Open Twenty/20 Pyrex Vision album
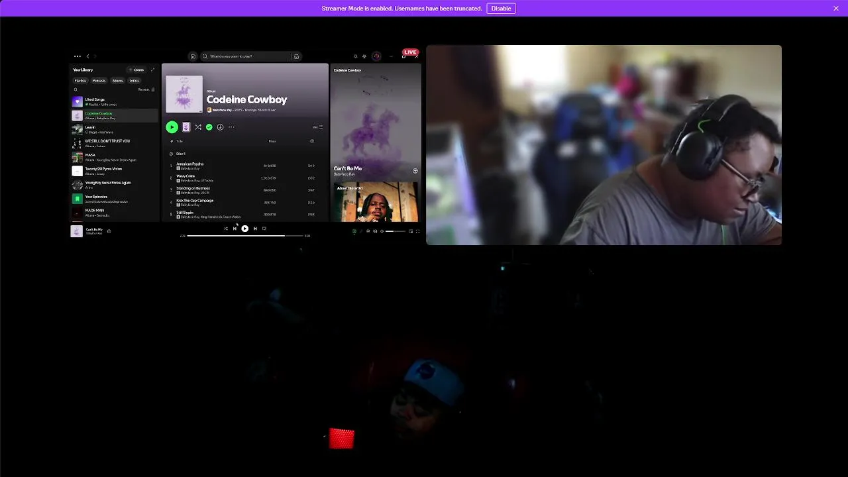 (115, 171)
